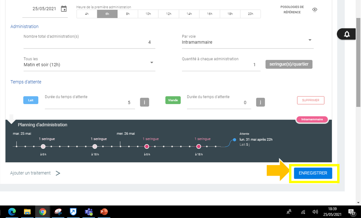Viewport: 361px width, 218px height.
Task: Open the Snipping tool taskbar icon
Action: coord(58,212)
